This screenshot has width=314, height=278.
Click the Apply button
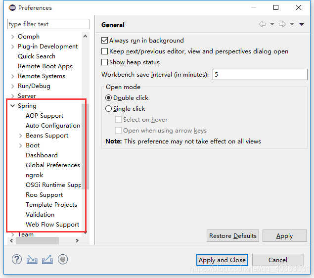284,236
